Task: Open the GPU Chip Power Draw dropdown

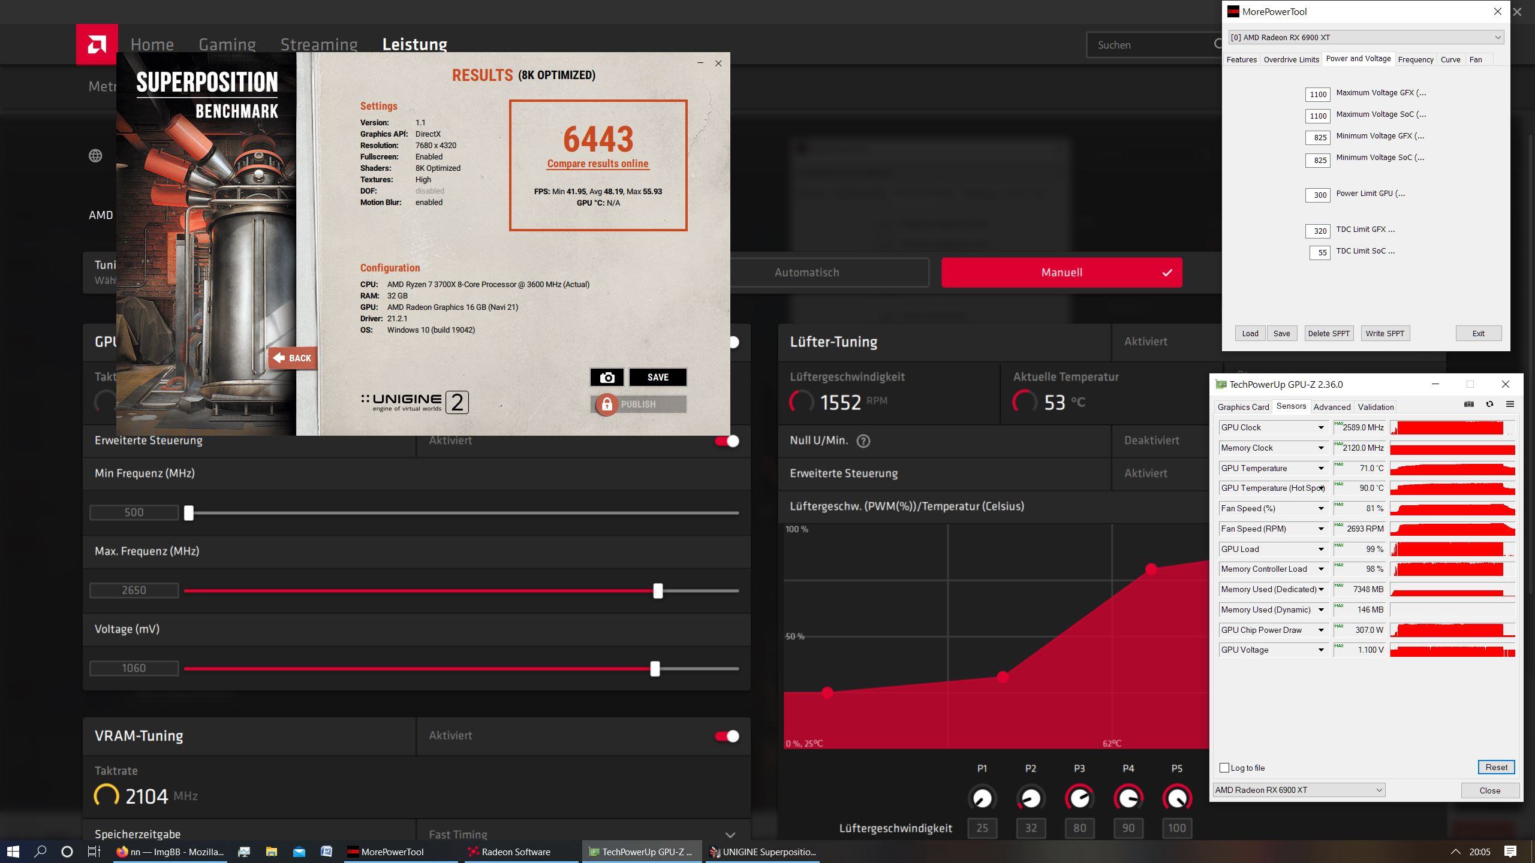Action: pos(1320,630)
